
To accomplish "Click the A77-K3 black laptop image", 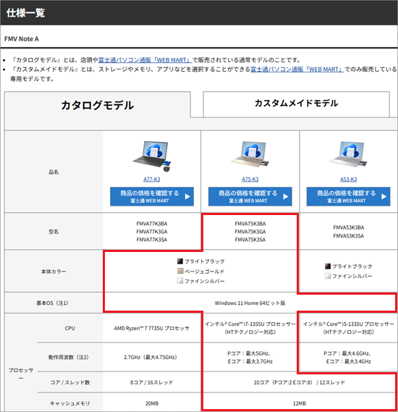I will pos(152,156).
